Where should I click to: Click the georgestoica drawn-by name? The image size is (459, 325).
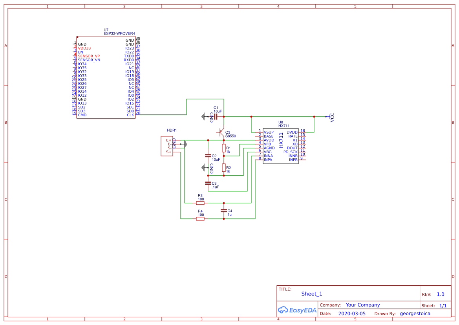(415, 313)
